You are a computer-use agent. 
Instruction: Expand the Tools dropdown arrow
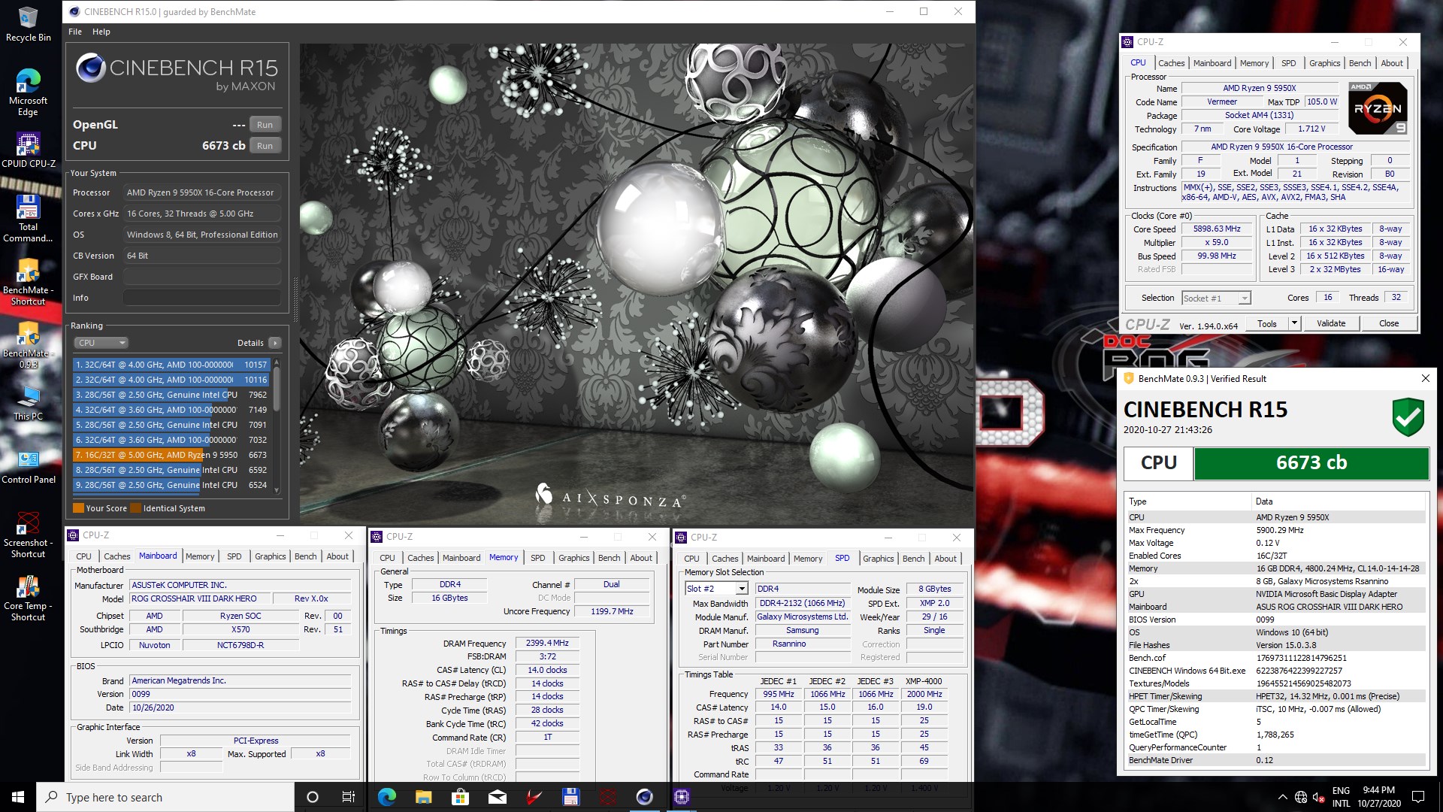point(1294,324)
